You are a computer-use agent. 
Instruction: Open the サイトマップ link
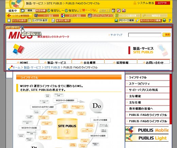coord(116,35)
